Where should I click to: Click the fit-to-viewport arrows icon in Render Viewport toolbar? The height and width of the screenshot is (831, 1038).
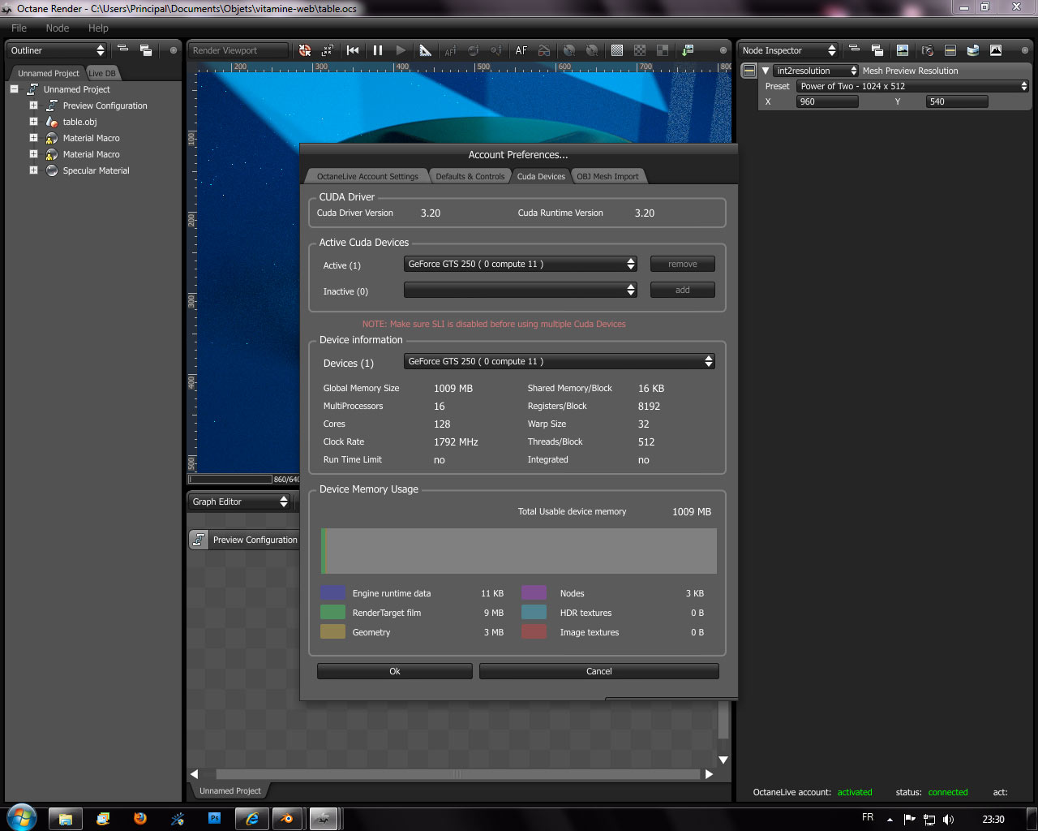328,50
